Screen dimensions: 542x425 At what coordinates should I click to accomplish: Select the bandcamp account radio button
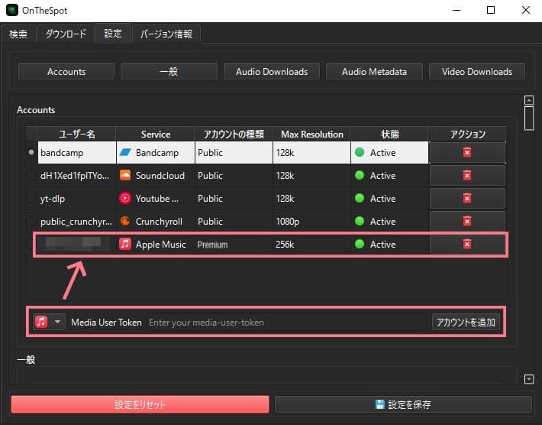pyautogui.click(x=31, y=153)
